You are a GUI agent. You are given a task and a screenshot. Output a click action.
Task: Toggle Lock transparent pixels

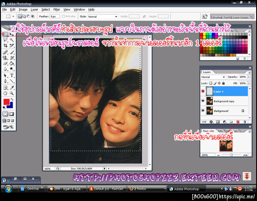[x=211, y=83]
